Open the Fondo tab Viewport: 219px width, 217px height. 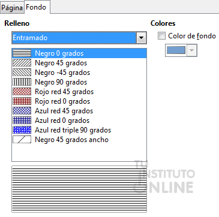click(37, 7)
